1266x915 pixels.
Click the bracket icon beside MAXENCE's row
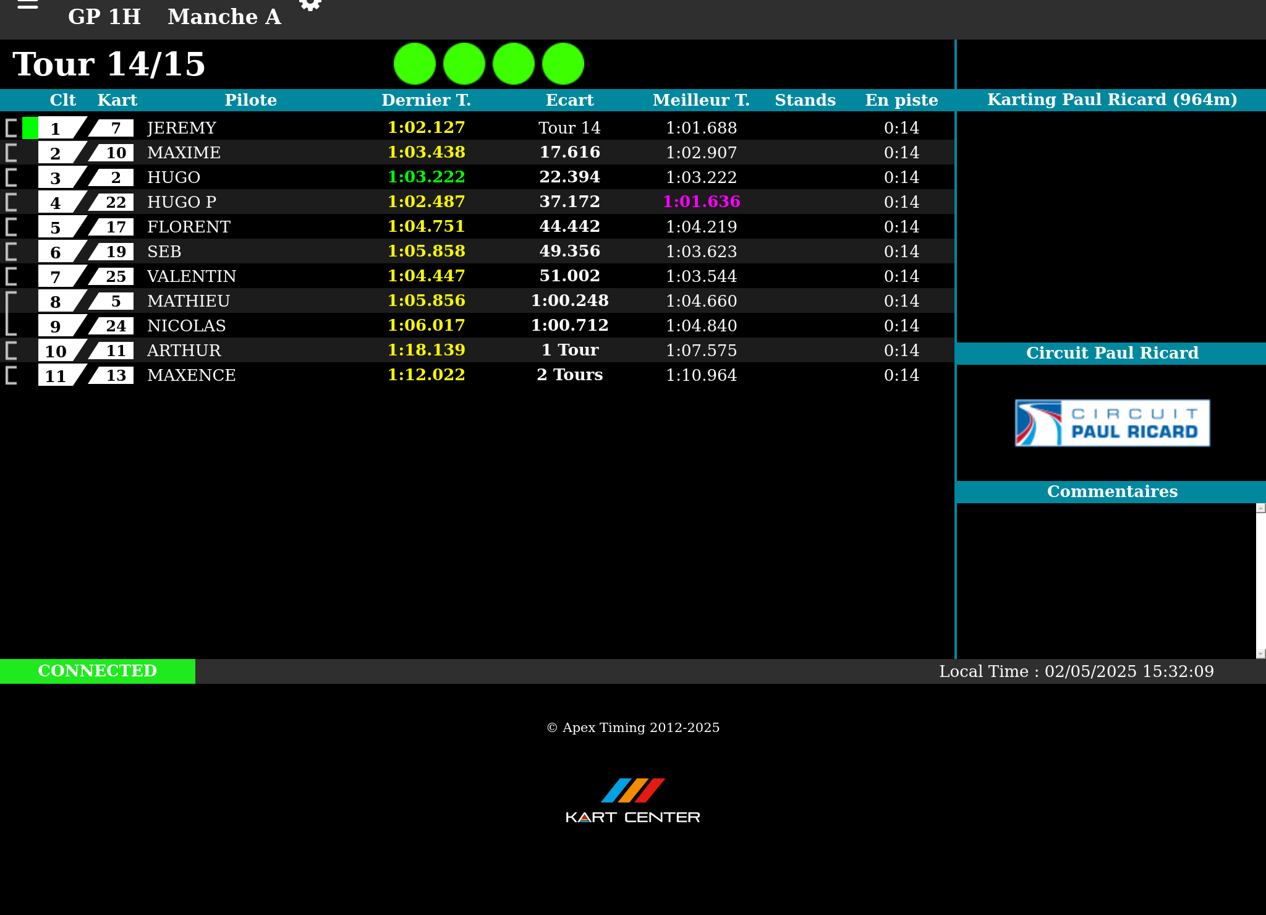tap(11, 375)
